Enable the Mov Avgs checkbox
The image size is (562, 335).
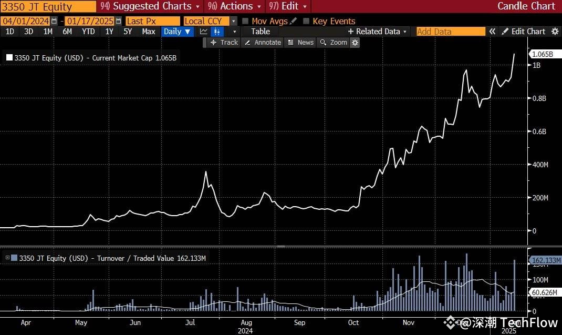click(x=245, y=21)
